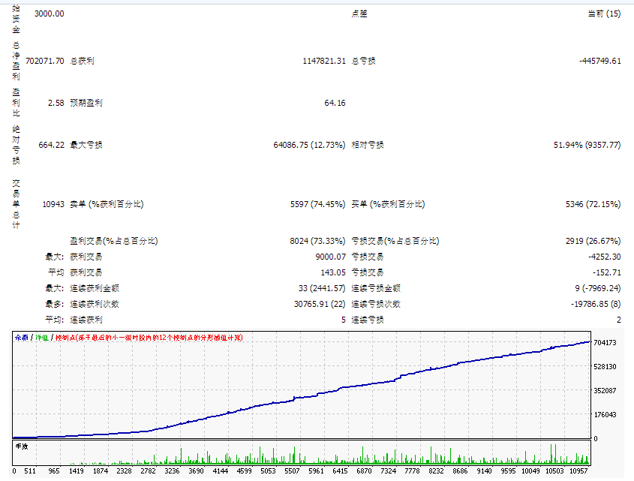The image size is (634, 481).
Task: Select y-axis value 352087 on balance chart
Action: click(x=605, y=391)
